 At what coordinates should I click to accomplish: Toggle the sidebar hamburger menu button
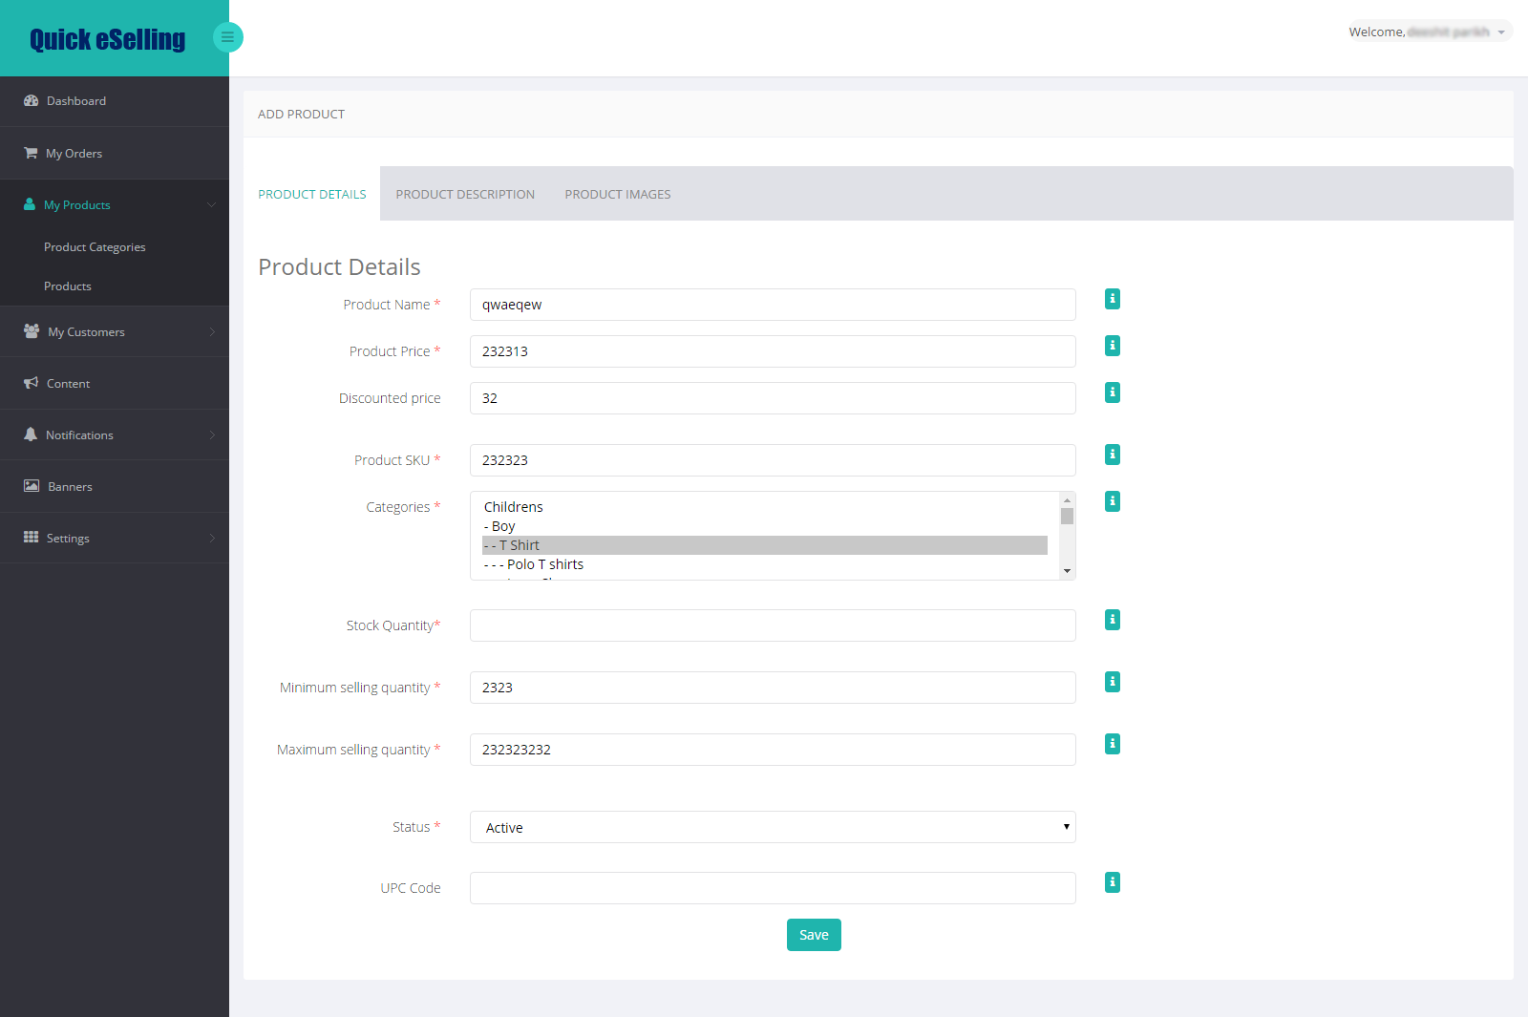click(227, 37)
